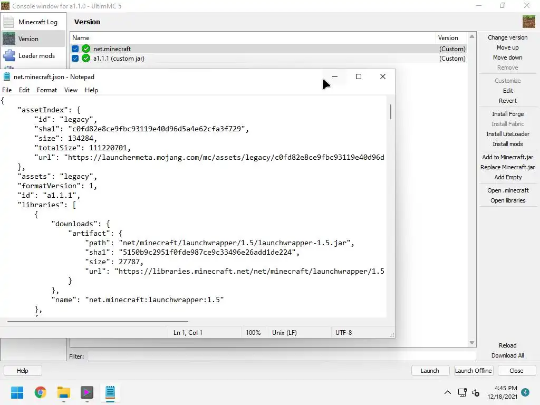
Task: Click Move down button
Action: click(x=508, y=57)
